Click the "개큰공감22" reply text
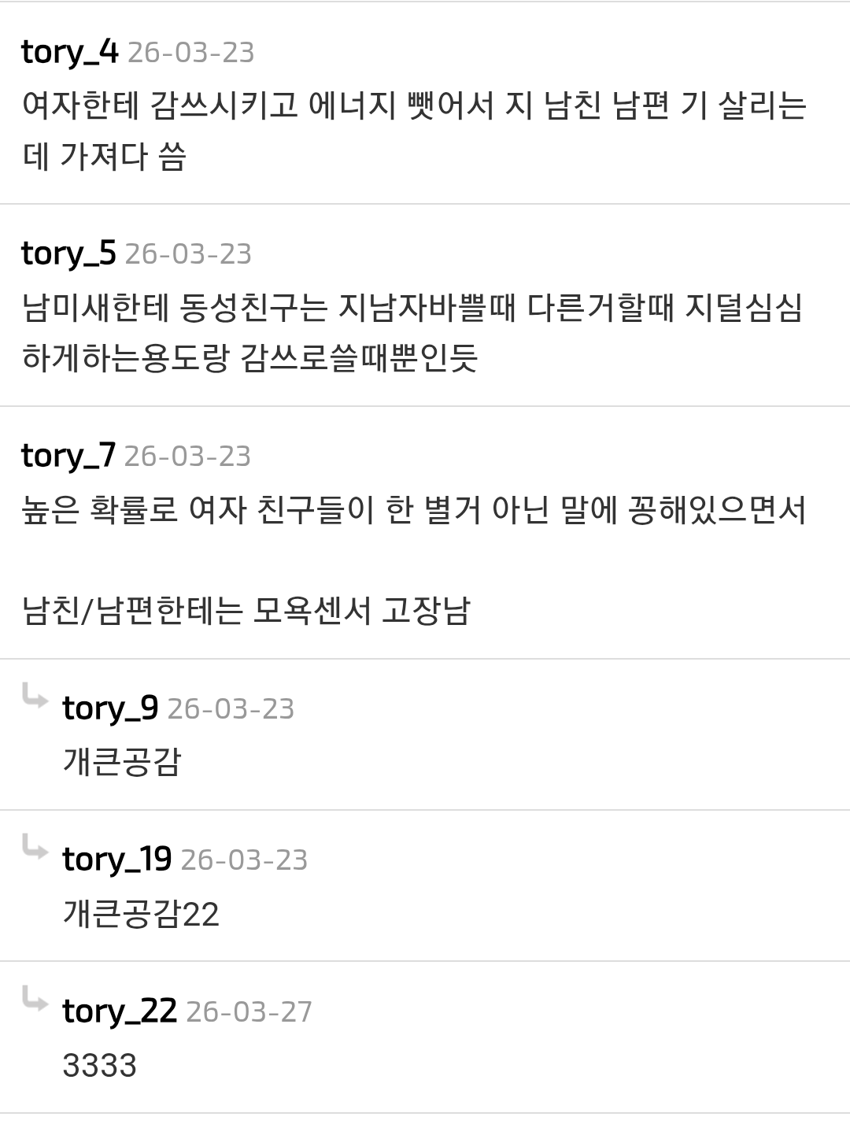This screenshot has width=850, height=1124. (141, 913)
